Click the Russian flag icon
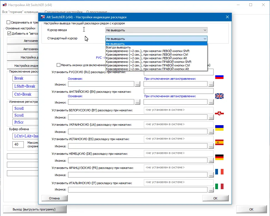Viewport: 270px width, 216px height. point(219,77)
